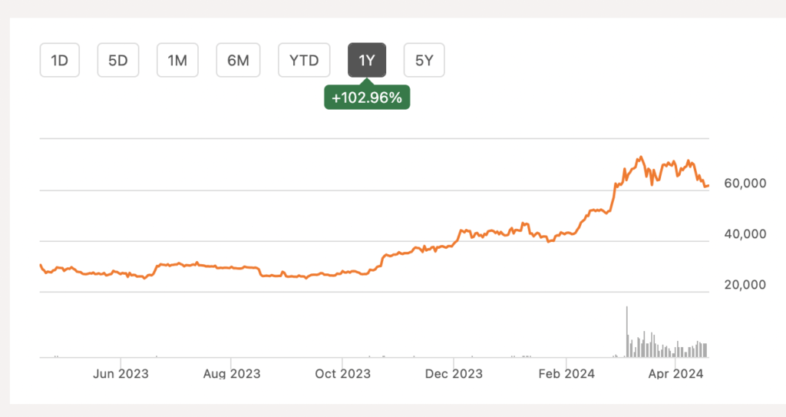Image resolution: width=786 pixels, height=417 pixels.
Task: Show the 1M price history
Action: click(177, 61)
